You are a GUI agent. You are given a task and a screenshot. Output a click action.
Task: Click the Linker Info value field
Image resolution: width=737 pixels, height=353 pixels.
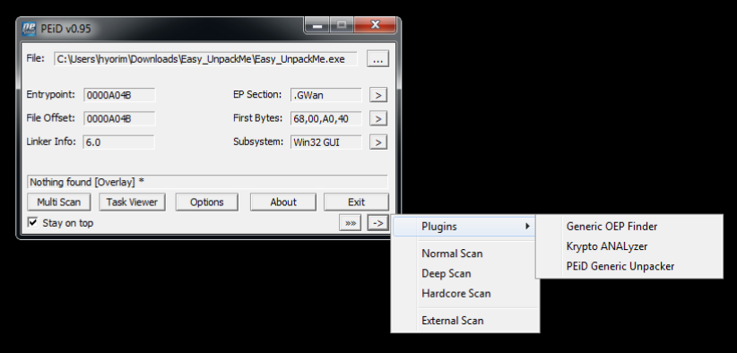pos(118,142)
